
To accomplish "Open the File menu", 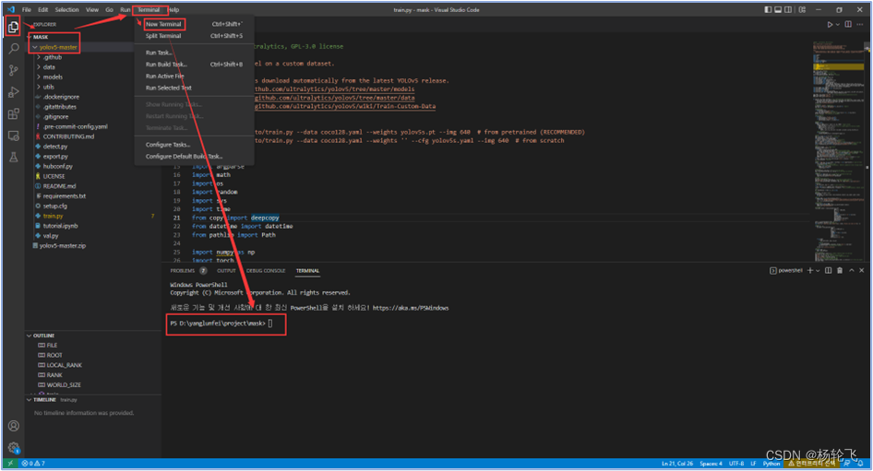I will tap(26, 9).
